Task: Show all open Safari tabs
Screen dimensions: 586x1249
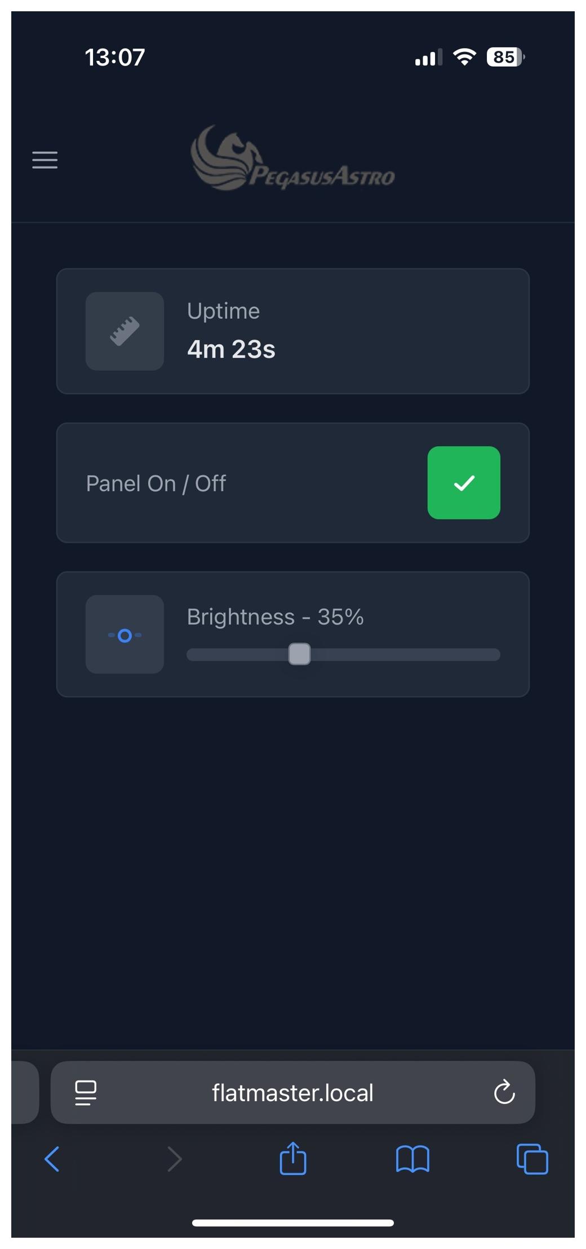Action: click(532, 1159)
